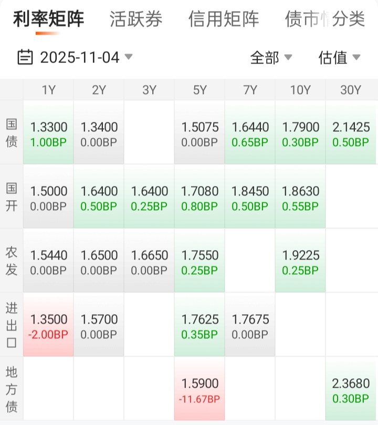Image resolution: width=378 pixels, height=425 pixels.
Task: Click the 国债 row header
Action: [12, 133]
